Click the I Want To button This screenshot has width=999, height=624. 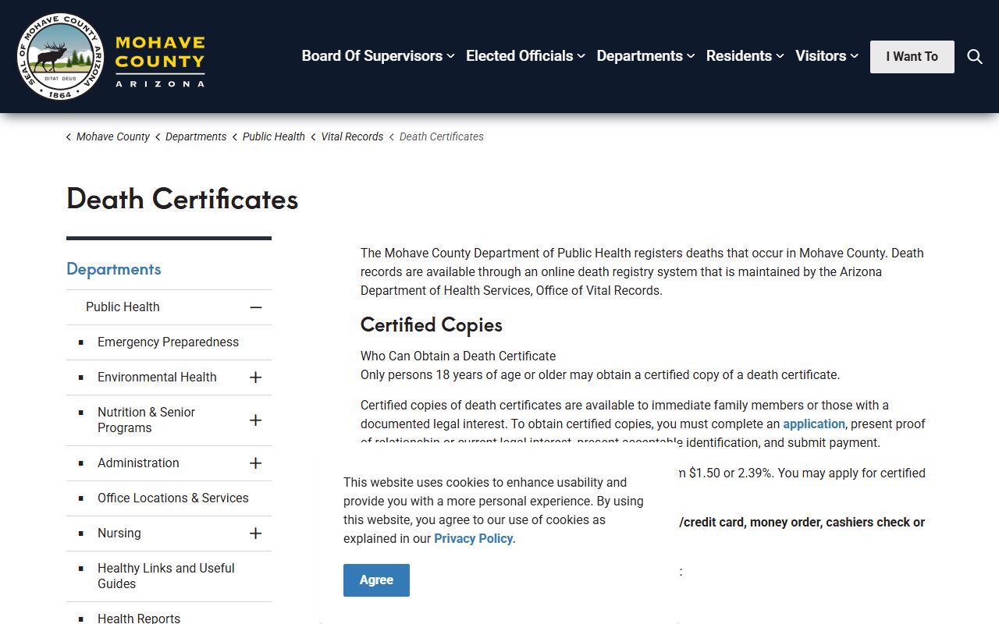tap(912, 57)
